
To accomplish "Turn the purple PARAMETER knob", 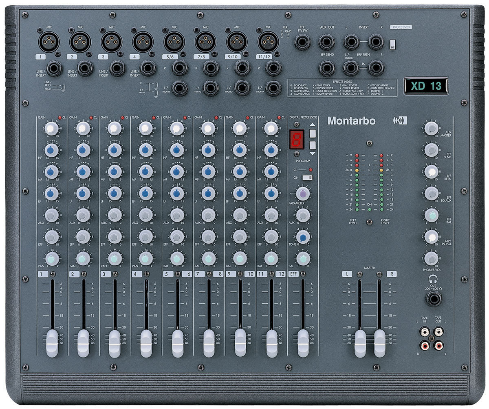I will 302,193.
